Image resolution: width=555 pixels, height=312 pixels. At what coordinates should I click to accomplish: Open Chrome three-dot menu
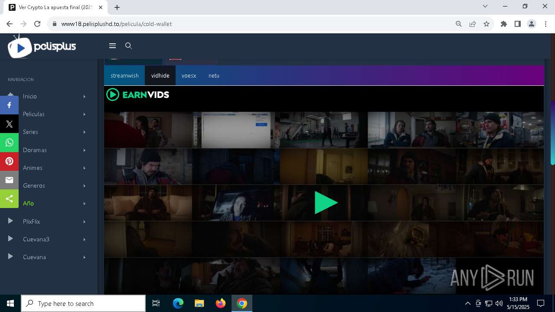click(545, 24)
